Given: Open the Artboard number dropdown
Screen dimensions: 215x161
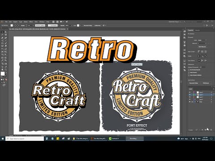Looking at the screenshot, I should click(x=202, y=43).
